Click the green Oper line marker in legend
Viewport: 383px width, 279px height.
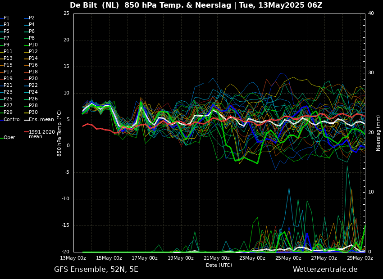tap(1, 138)
